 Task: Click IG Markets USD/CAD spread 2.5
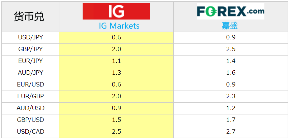(116, 132)
